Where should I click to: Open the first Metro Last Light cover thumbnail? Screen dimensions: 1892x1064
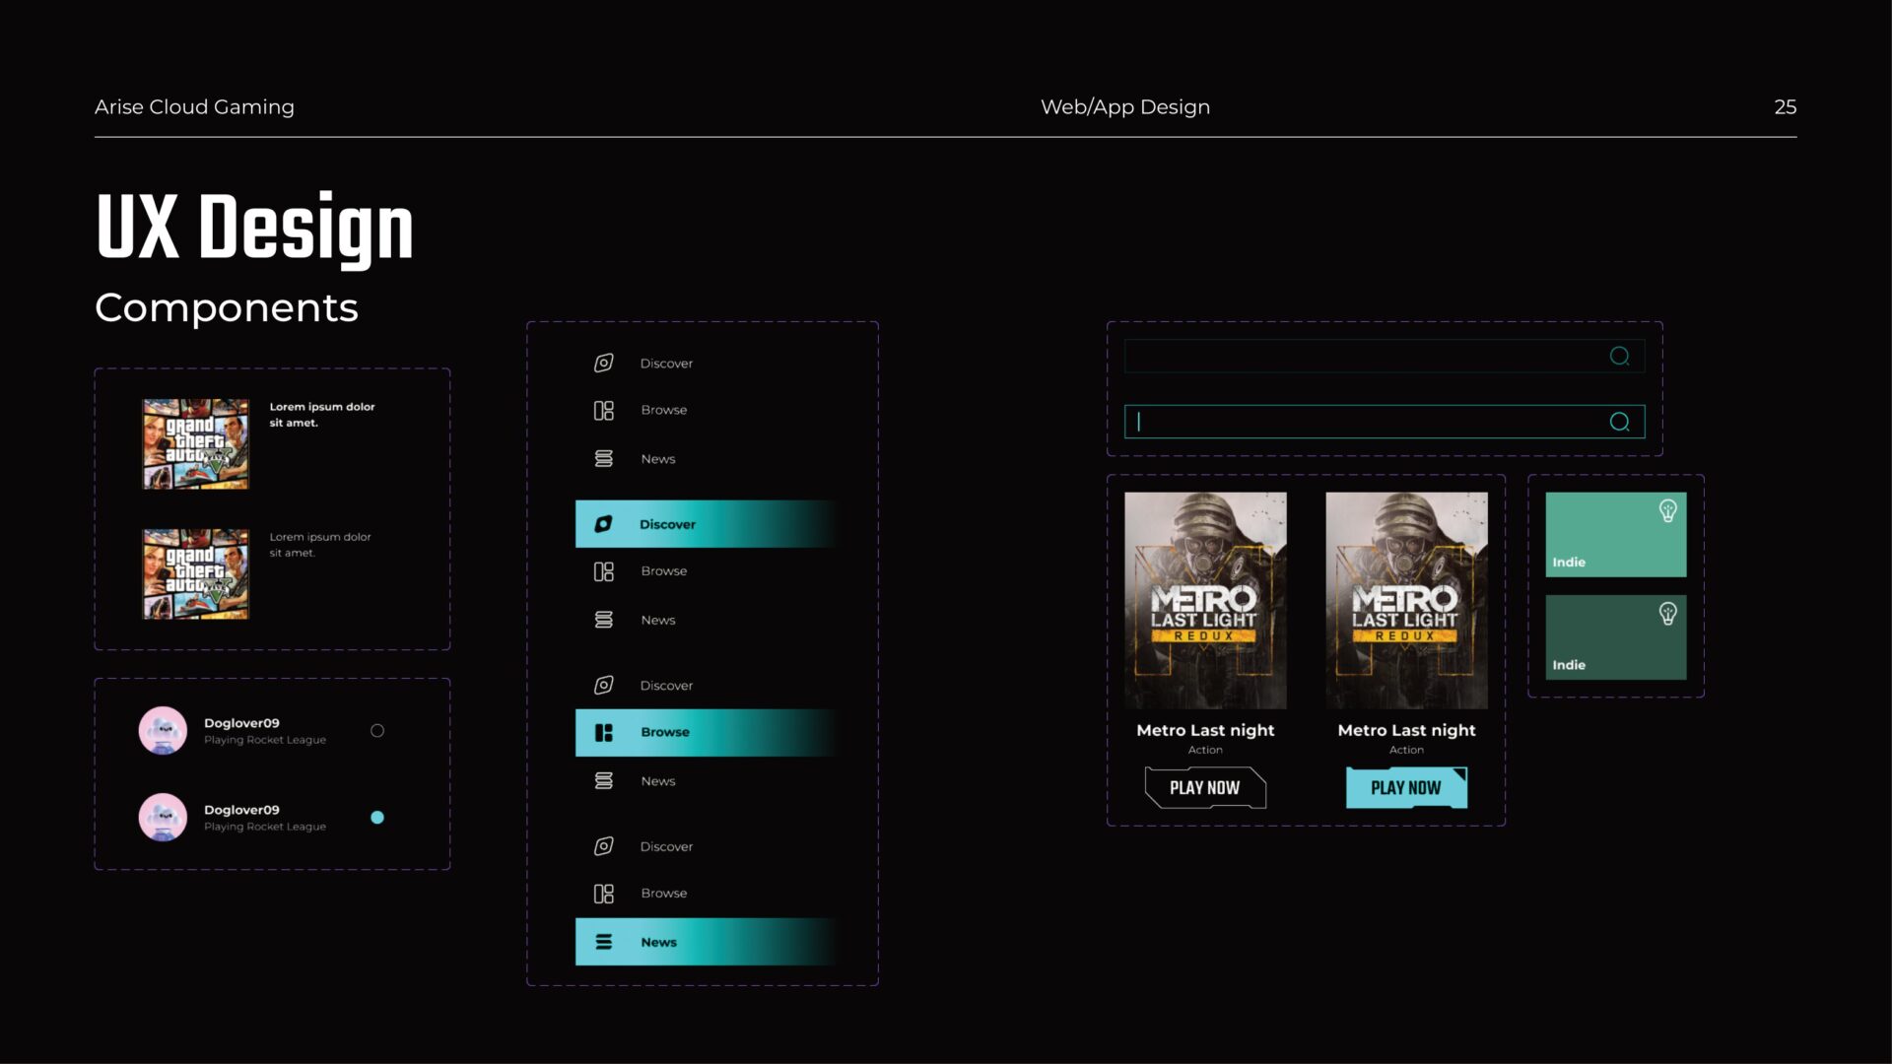1205,601
